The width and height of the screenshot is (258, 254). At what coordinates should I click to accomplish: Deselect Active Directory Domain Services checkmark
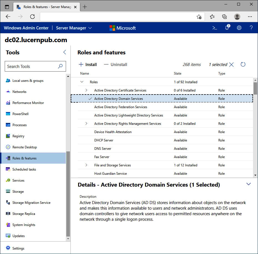90,99
